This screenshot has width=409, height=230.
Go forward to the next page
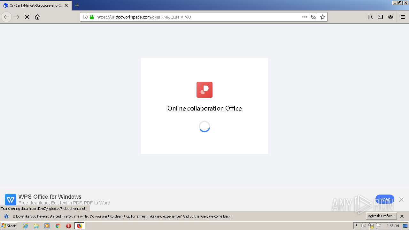click(17, 17)
